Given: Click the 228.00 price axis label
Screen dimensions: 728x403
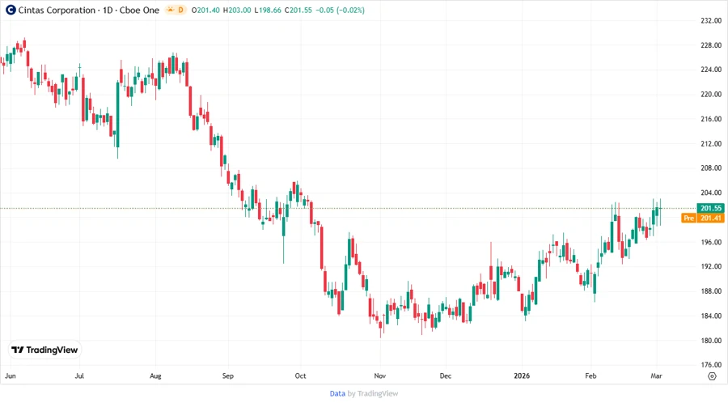Looking at the screenshot, I should point(711,45).
